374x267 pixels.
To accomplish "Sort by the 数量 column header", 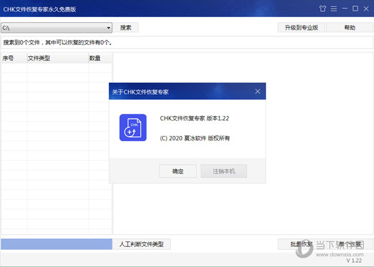I will click(x=100, y=58).
